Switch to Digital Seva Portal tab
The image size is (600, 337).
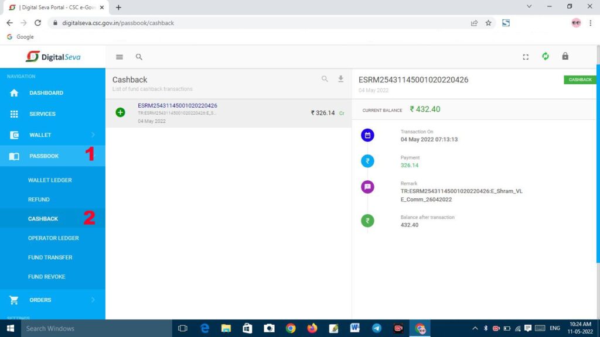point(56,7)
